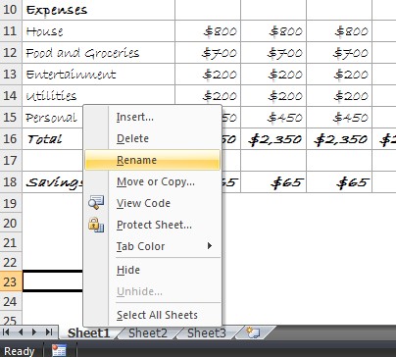Viewport: 396px width, 357px height.
Task: Click the View Code magnifier icon
Action: pos(96,203)
